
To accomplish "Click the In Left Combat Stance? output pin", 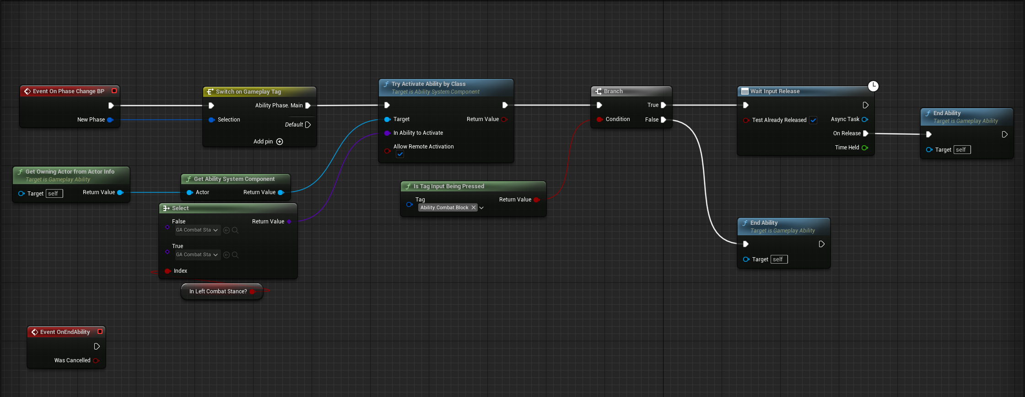I will (252, 291).
